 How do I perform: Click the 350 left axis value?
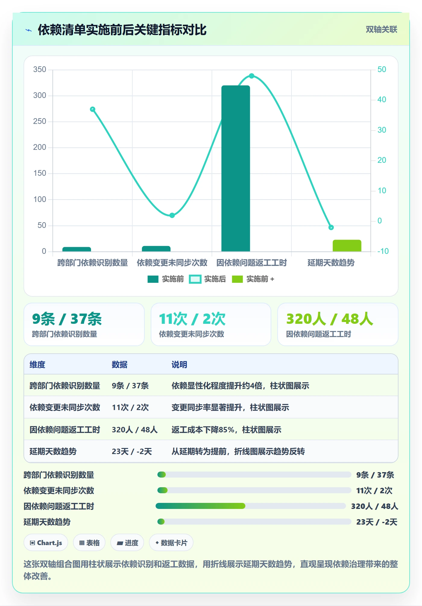pyautogui.click(x=40, y=70)
